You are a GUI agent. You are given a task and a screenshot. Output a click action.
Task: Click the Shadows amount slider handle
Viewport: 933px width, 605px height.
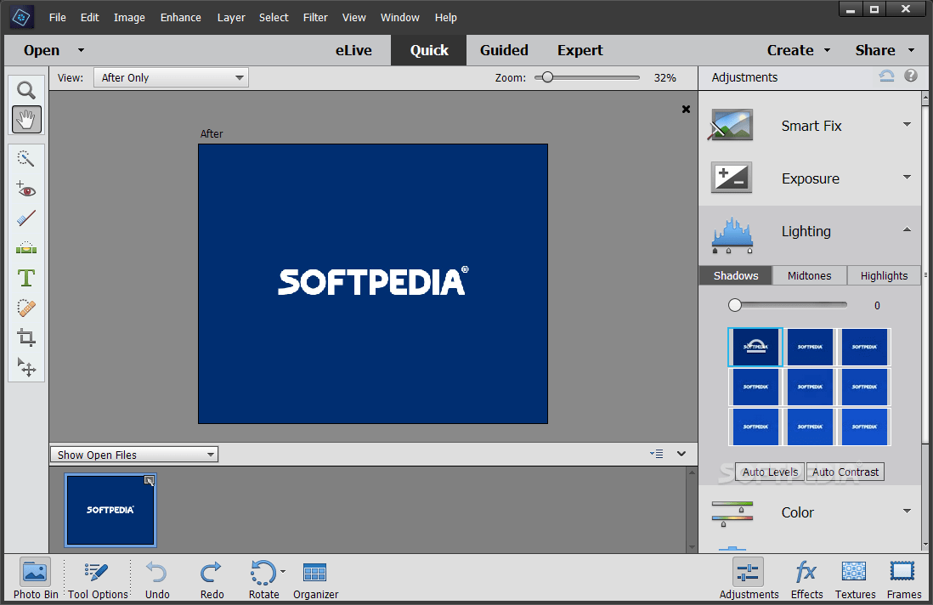(735, 305)
